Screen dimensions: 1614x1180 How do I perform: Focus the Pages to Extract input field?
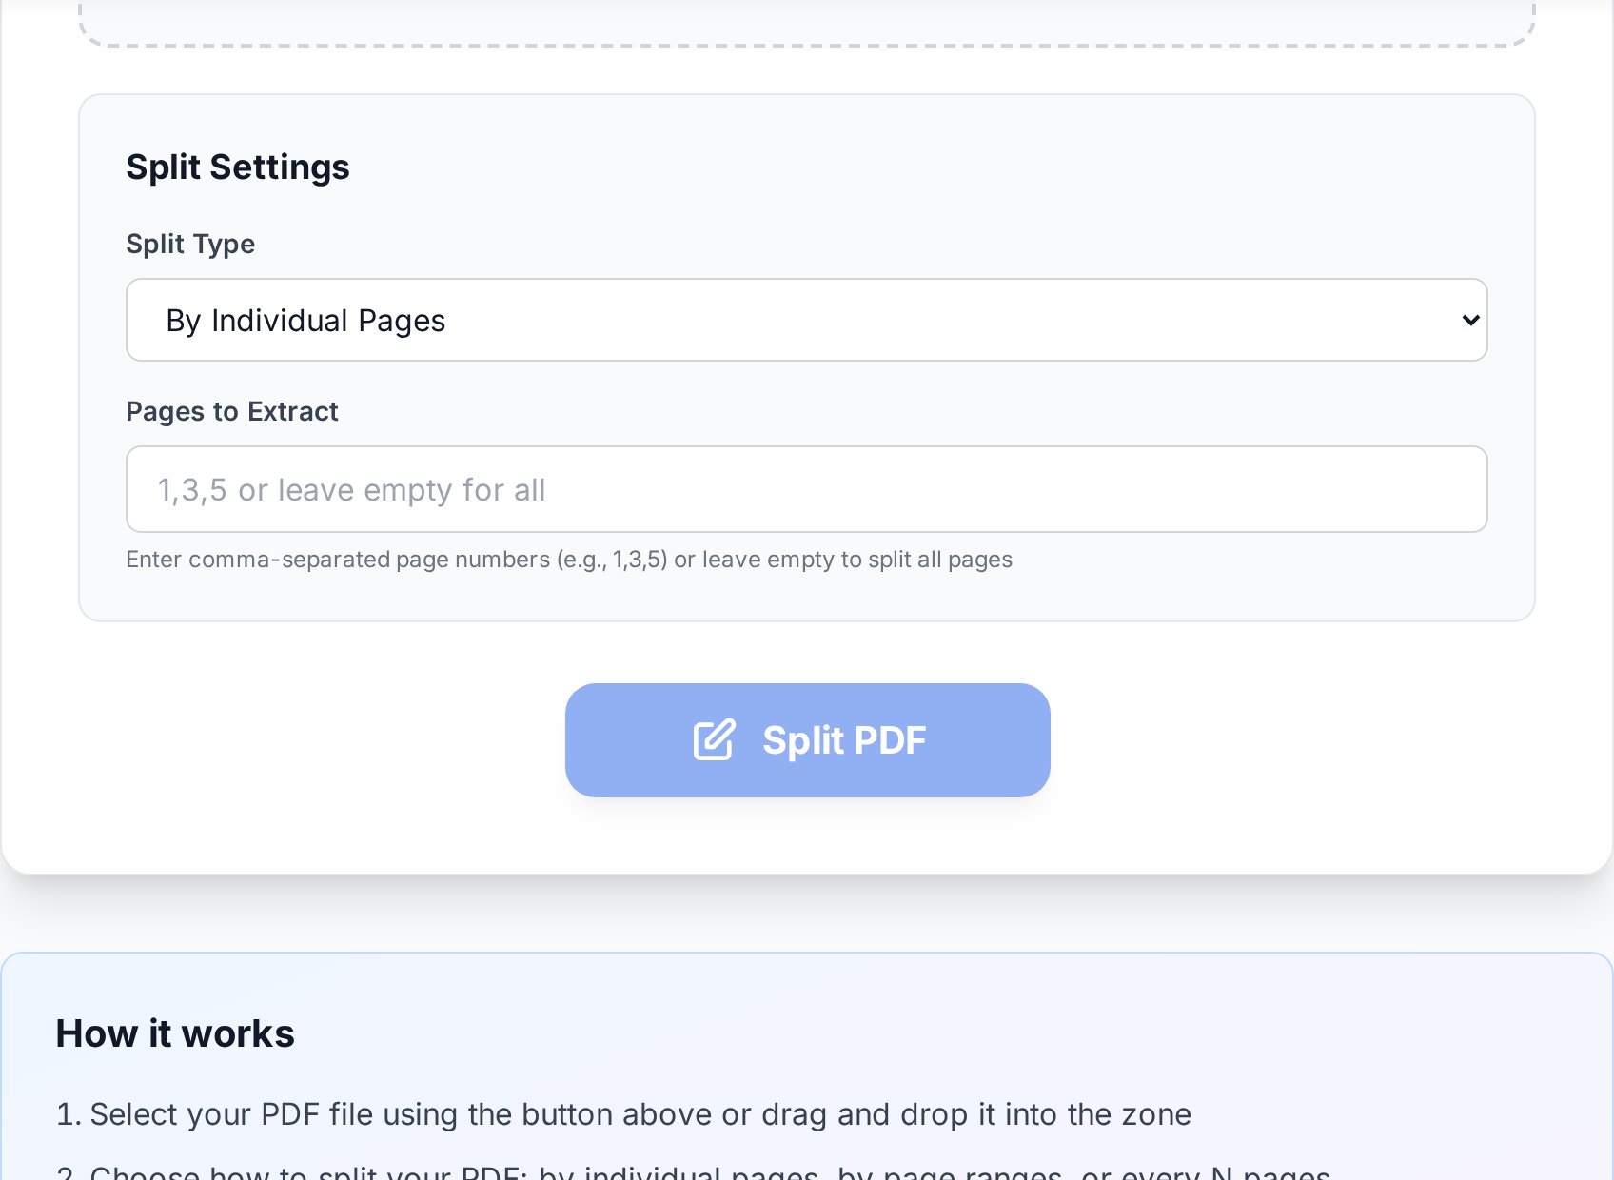[807, 489]
